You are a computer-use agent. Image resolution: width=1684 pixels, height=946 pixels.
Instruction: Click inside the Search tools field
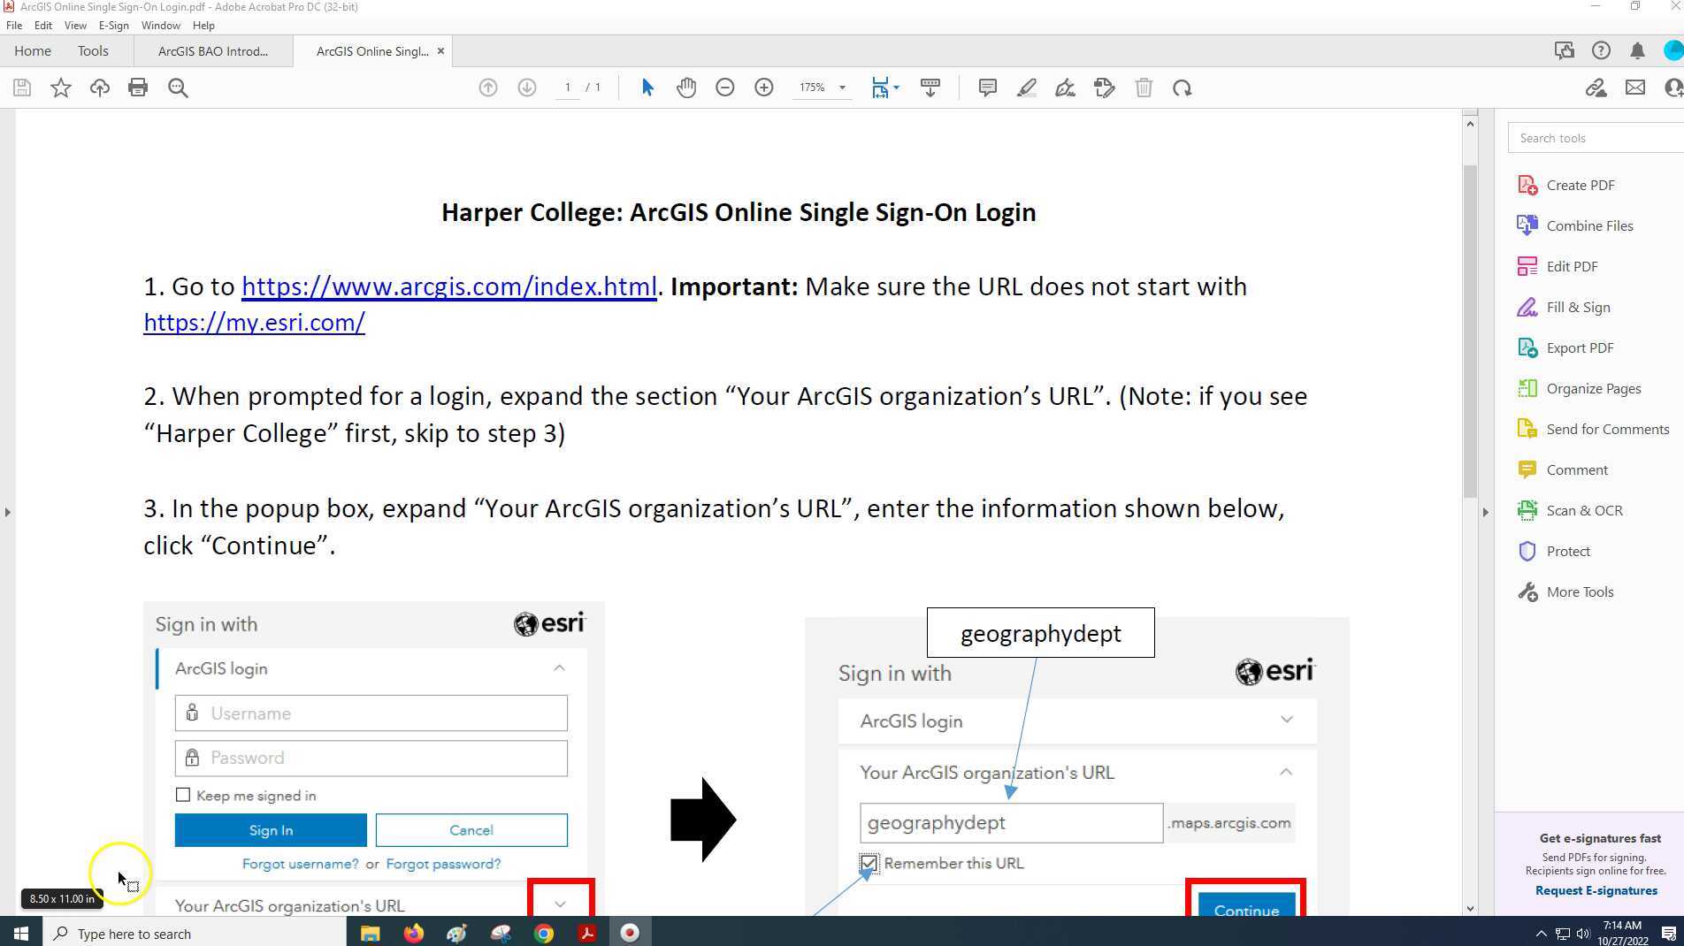click(x=1592, y=137)
